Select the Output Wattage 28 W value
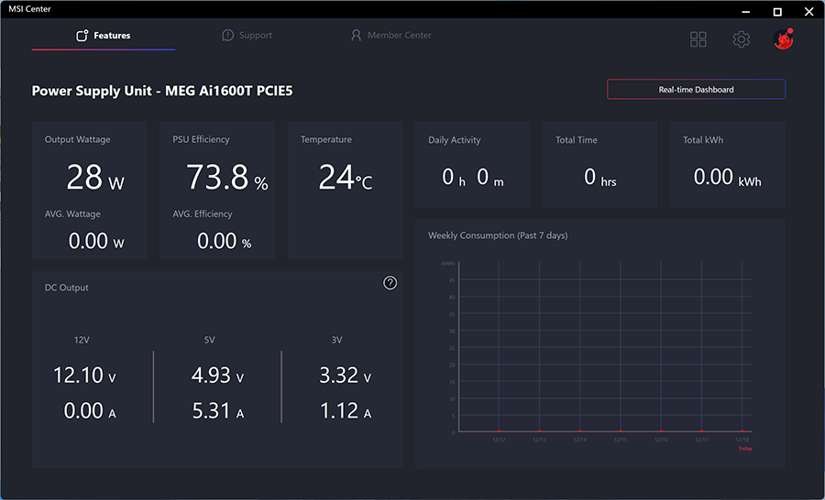 [x=95, y=177]
